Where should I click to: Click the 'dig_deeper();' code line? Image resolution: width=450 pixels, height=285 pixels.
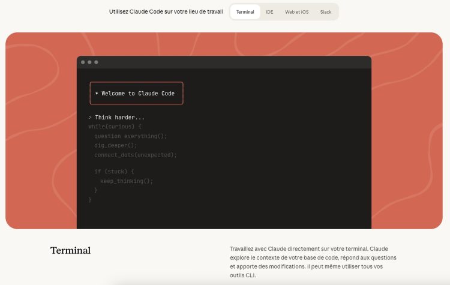116,146
